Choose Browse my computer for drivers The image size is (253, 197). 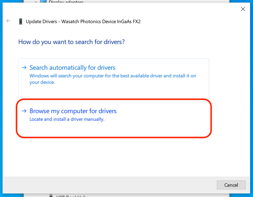(x=73, y=111)
